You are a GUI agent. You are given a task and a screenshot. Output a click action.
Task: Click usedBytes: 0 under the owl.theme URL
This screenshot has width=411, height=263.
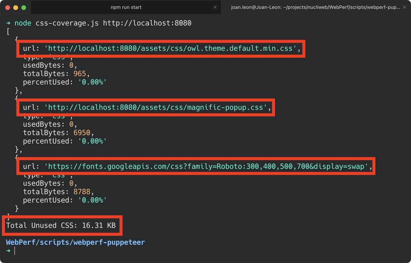pyautogui.click(x=50, y=65)
